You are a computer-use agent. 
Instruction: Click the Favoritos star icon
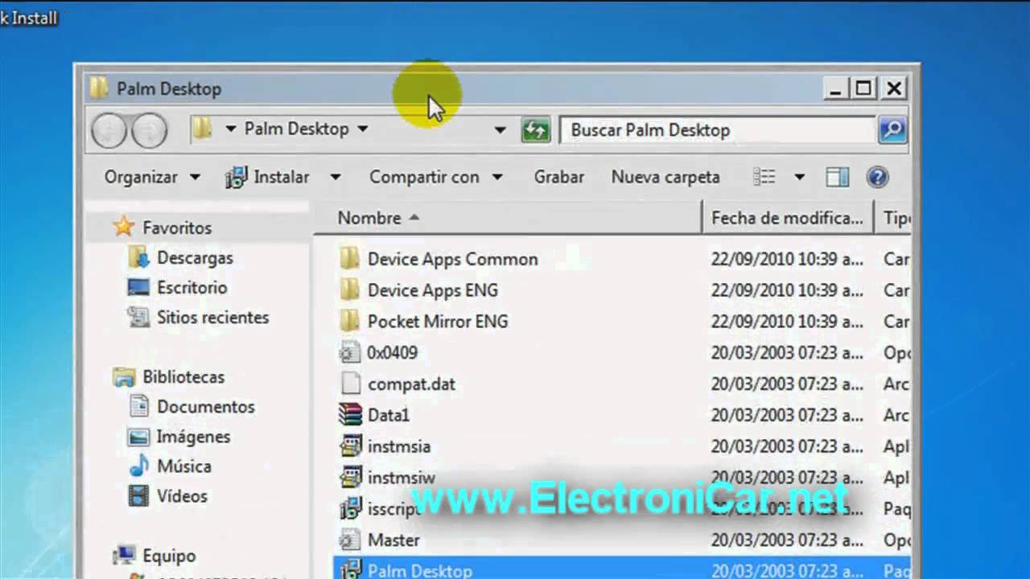(x=123, y=227)
